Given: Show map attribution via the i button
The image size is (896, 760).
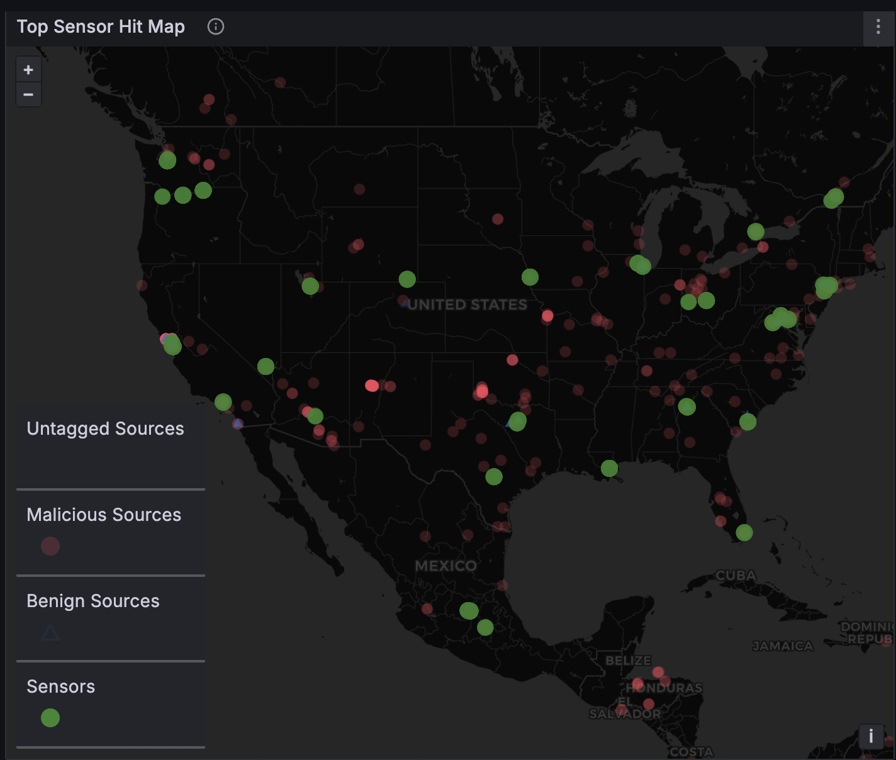Looking at the screenshot, I should pos(871,736).
